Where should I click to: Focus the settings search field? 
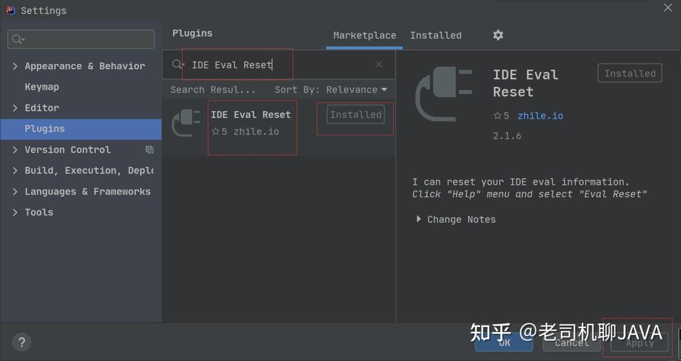point(81,39)
